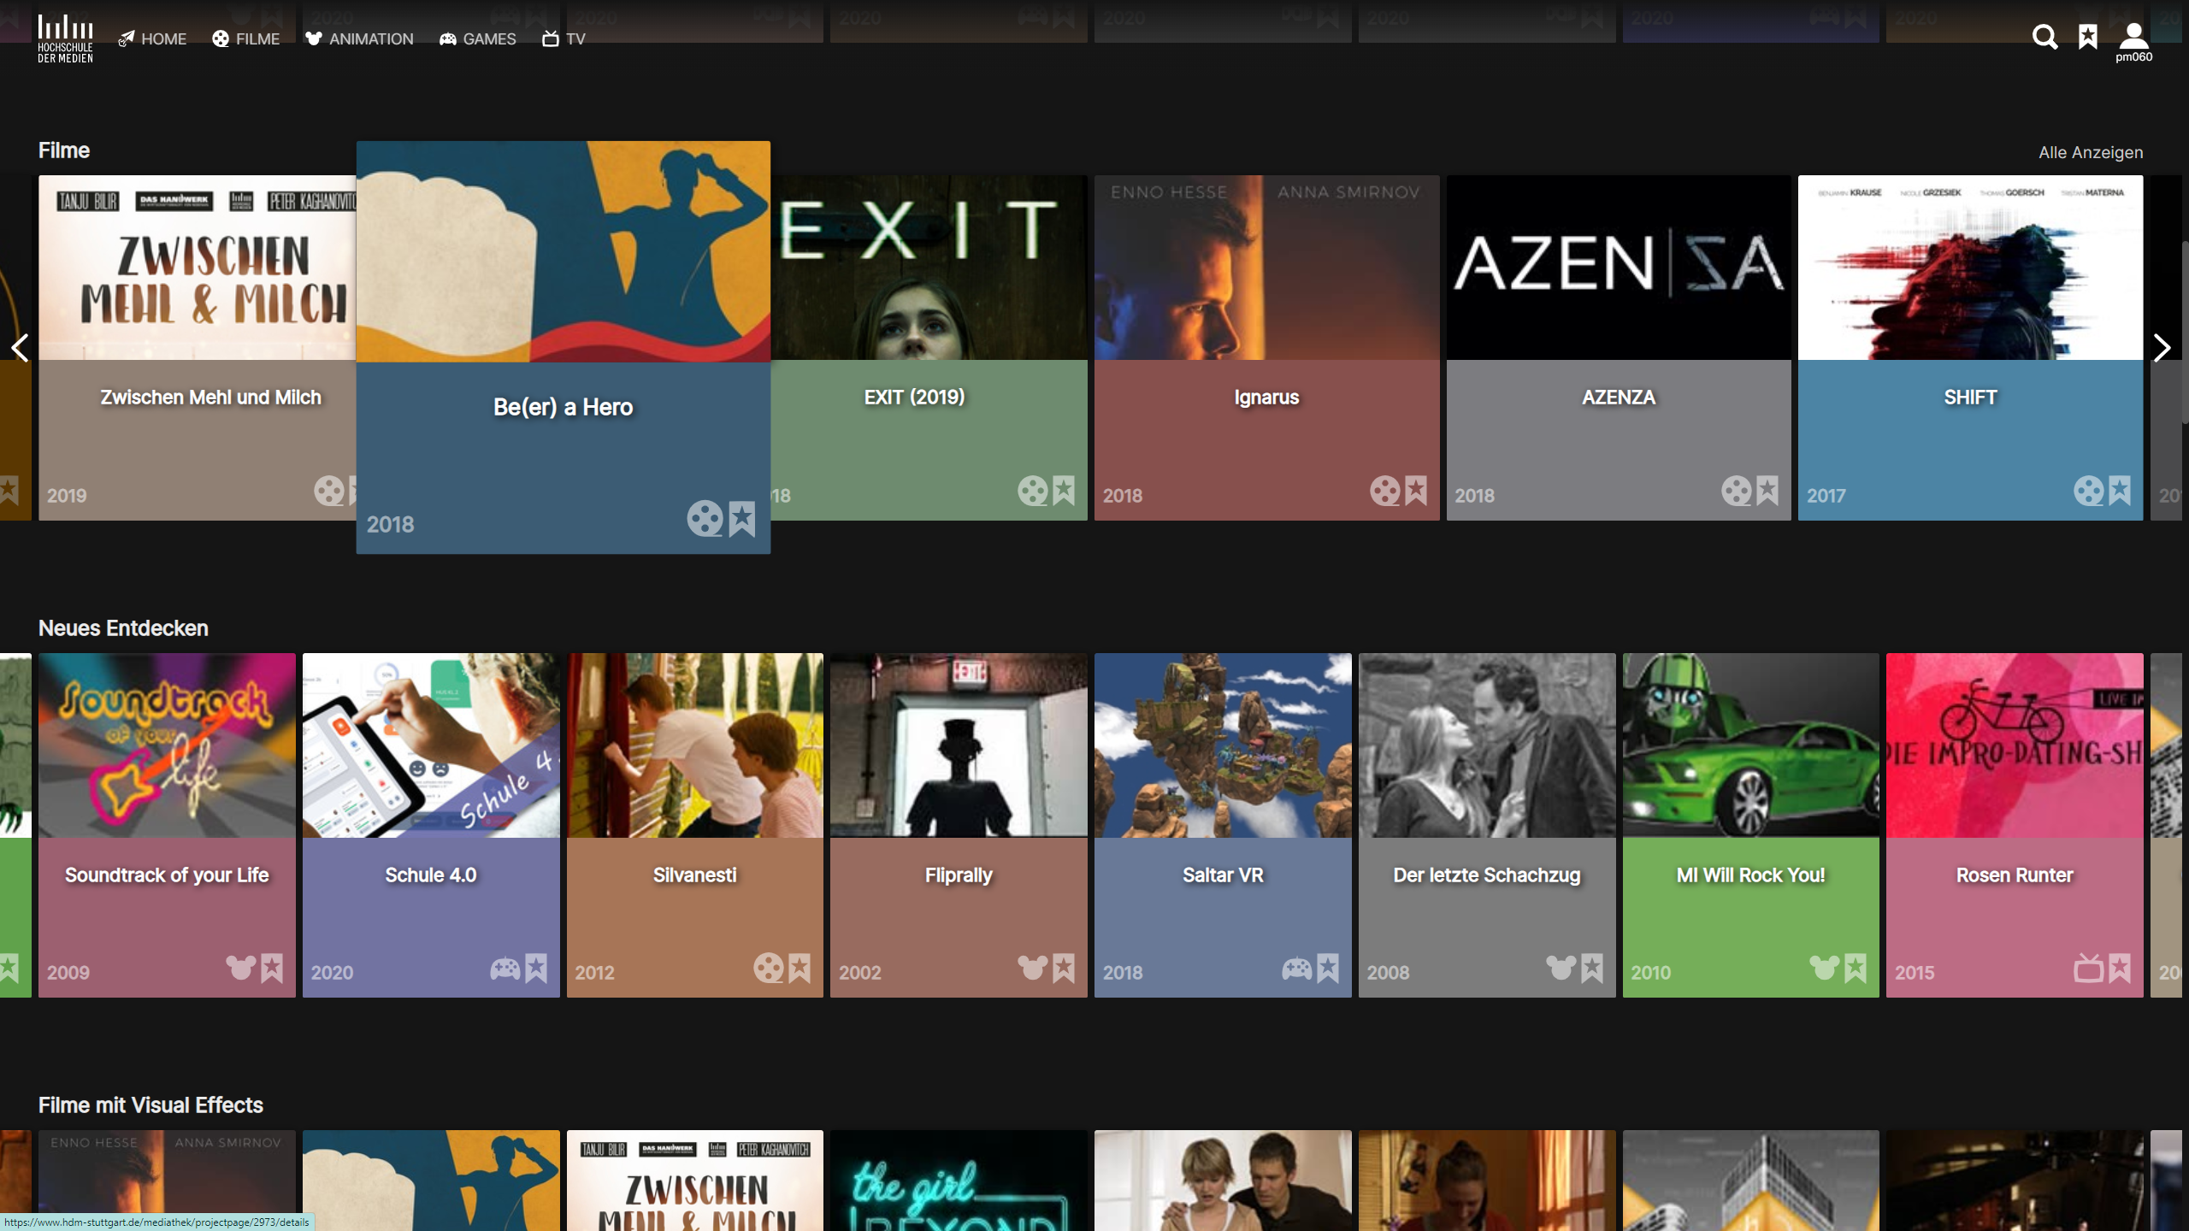This screenshot has width=2189, height=1231.
Task: Open the girl beyond thumbnail in Visual Effects
Action: coord(959,1181)
